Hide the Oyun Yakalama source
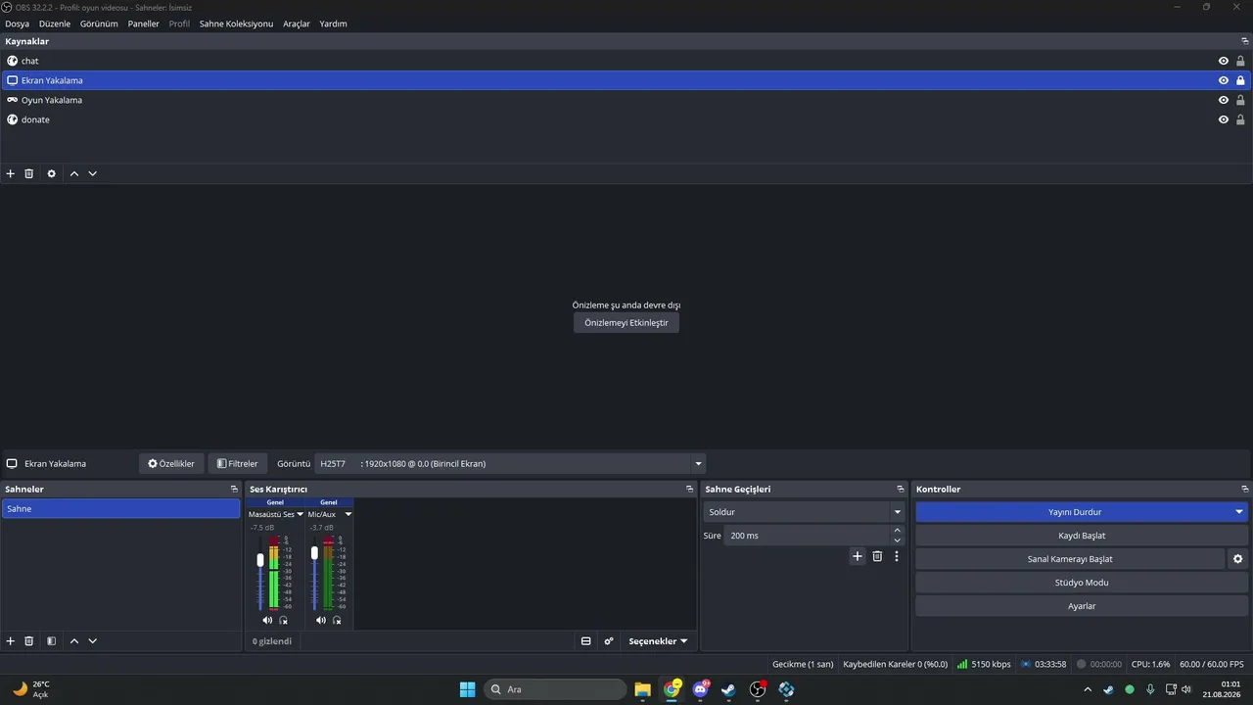The image size is (1253, 705). (1224, 100)
